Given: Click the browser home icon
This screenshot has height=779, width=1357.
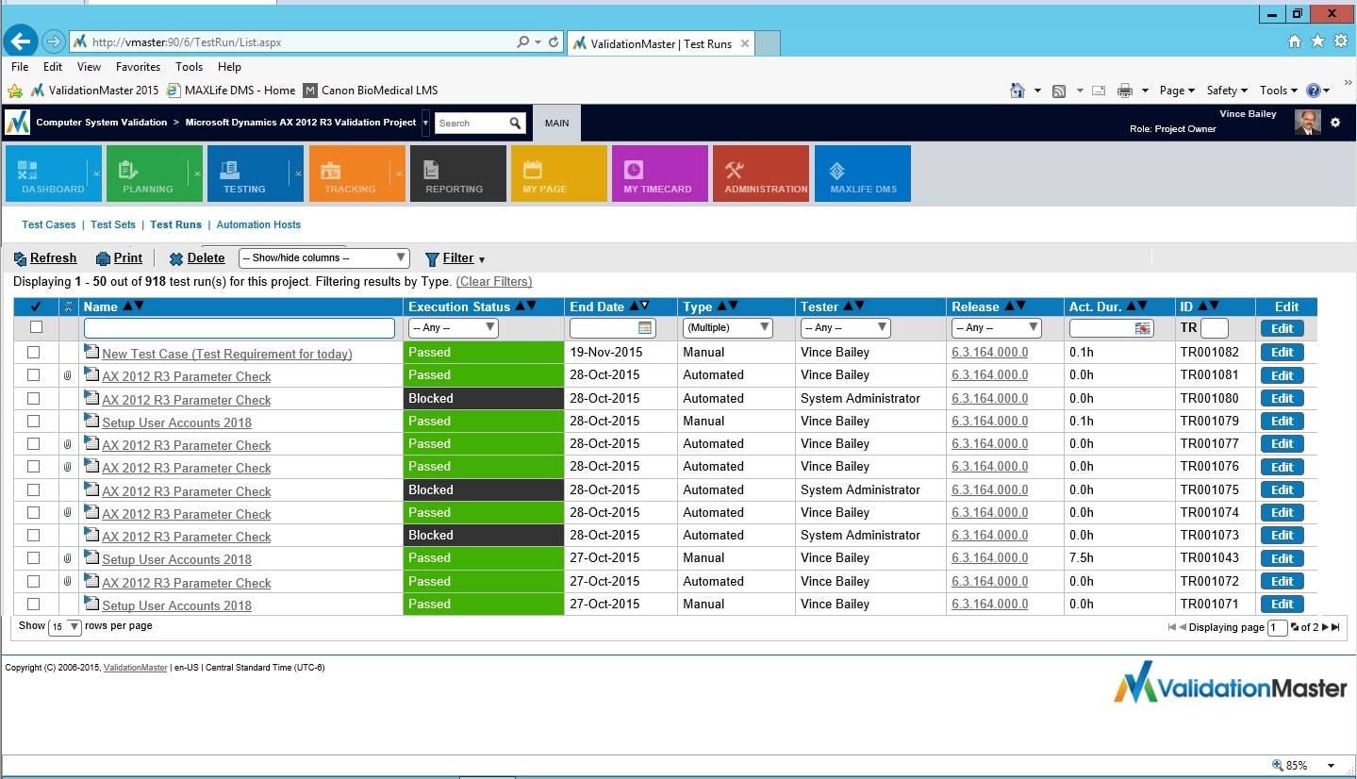Looking at the screenshot, I should click(1295, 41).
